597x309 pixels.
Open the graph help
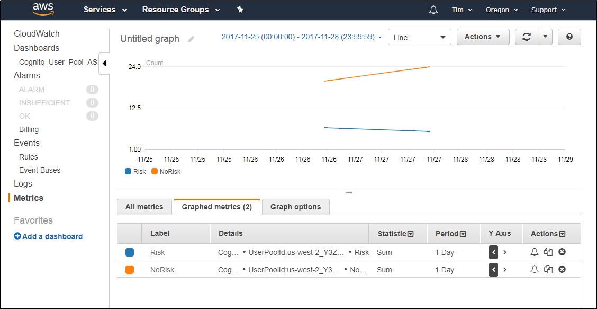point(569,37)
